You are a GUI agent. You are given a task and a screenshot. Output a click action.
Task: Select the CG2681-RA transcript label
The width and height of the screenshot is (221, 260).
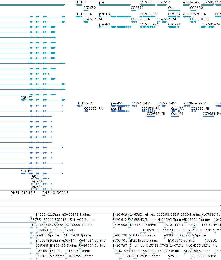[211, 24]
